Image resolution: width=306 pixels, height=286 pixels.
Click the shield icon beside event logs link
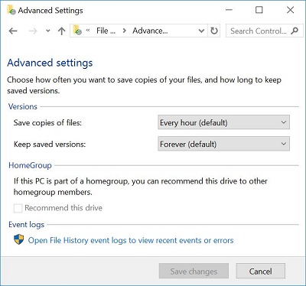tap(18, 240)
